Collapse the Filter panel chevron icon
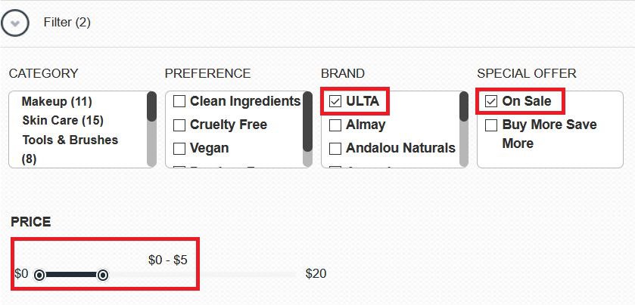The height and width of the screenshot is (305, 635). tap(15, 23)
